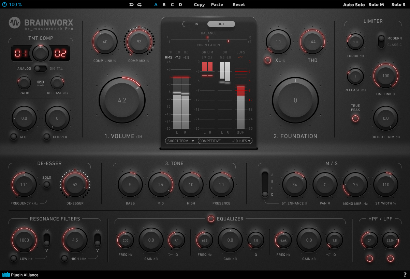The width and height of the screenshot is (410, 279).
Task: Click the 100 % UI scale value
Action: [15, 5]
